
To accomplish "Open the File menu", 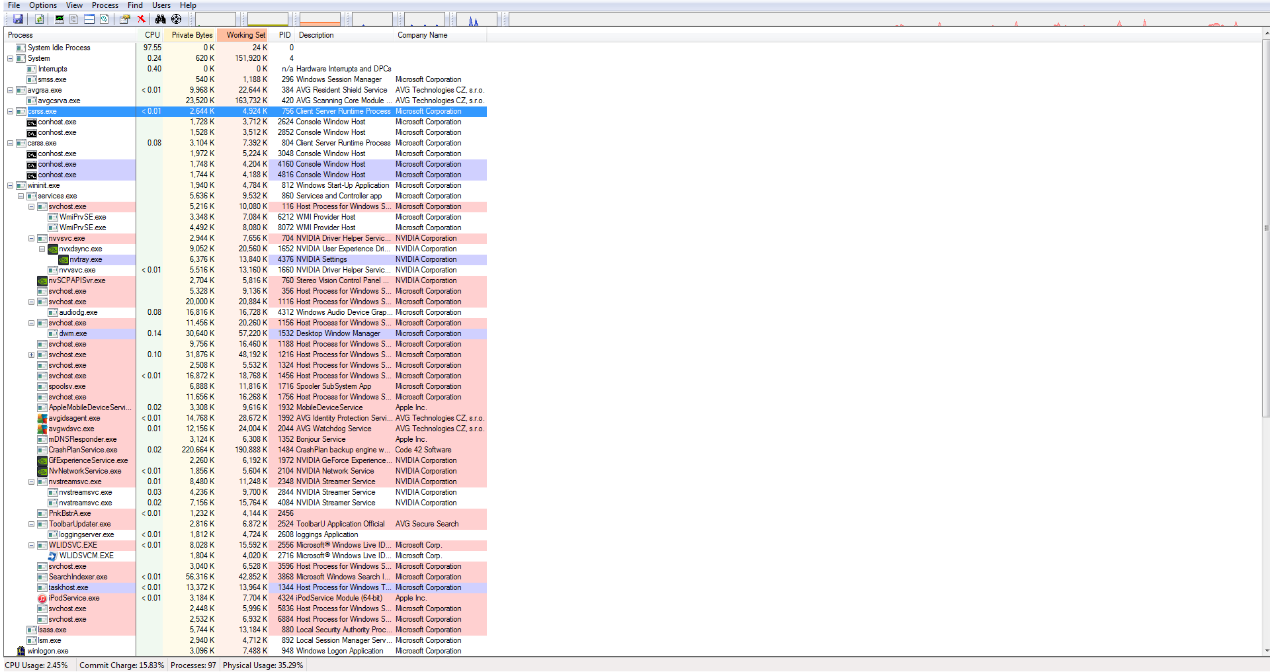I will pyautogui.click(x=14, y=5).
